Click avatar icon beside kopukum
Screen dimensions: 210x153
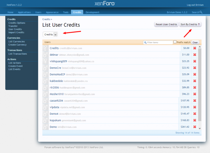pos(45,120)
